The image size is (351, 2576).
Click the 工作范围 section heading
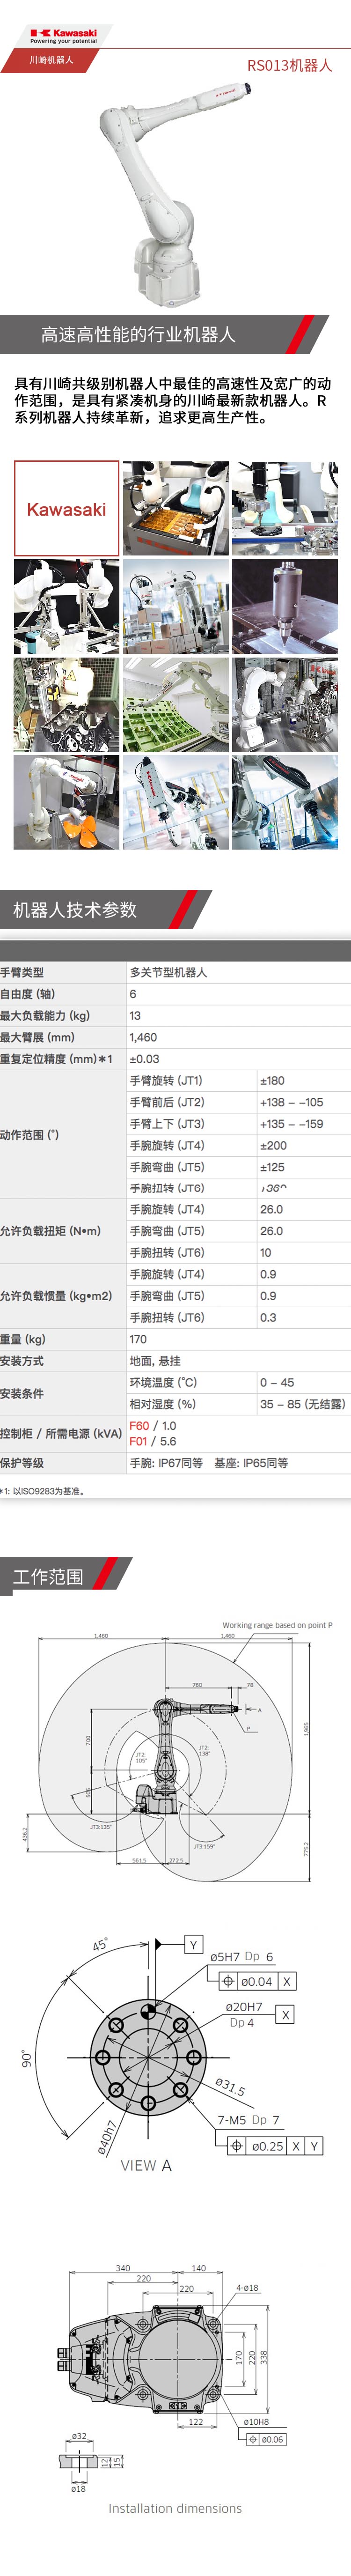(x=48, y=1577)
